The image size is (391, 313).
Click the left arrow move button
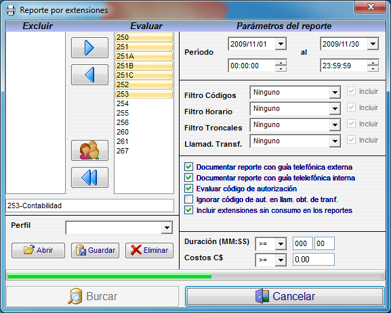pos(89,74)
